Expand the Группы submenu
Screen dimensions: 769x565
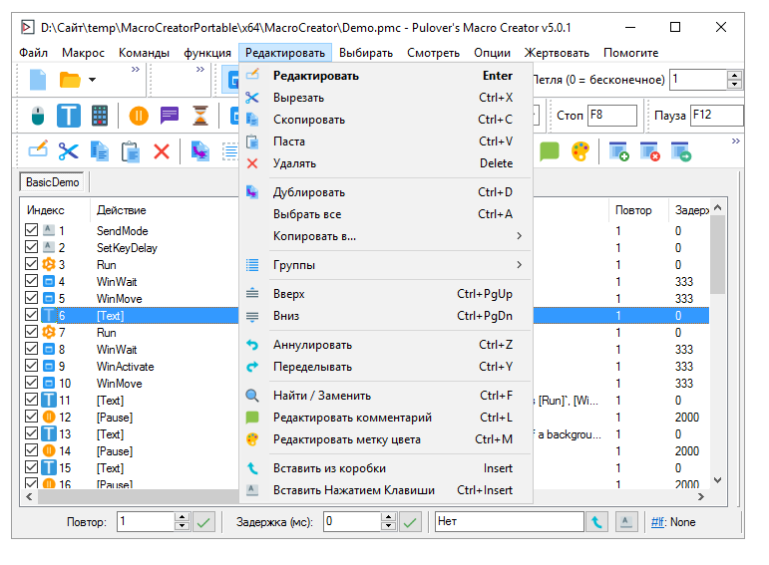[x=519, y=265]
